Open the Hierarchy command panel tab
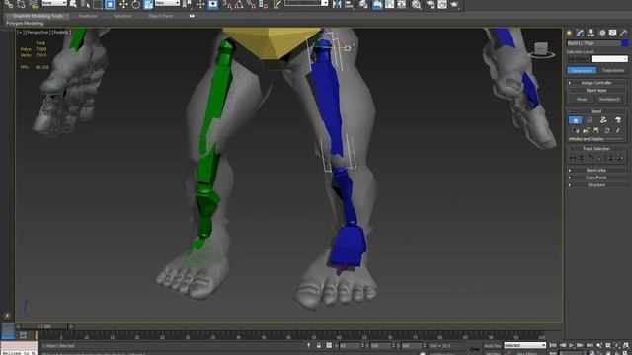Screen dimensions: 632x355 (591, 33)
